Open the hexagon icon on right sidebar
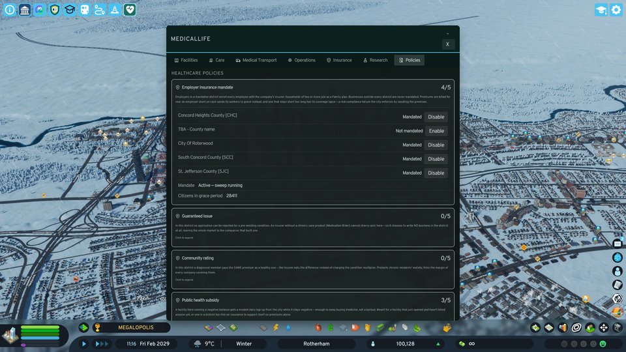Viewport: 626px width, 352px height. click(x=618, y=299)
